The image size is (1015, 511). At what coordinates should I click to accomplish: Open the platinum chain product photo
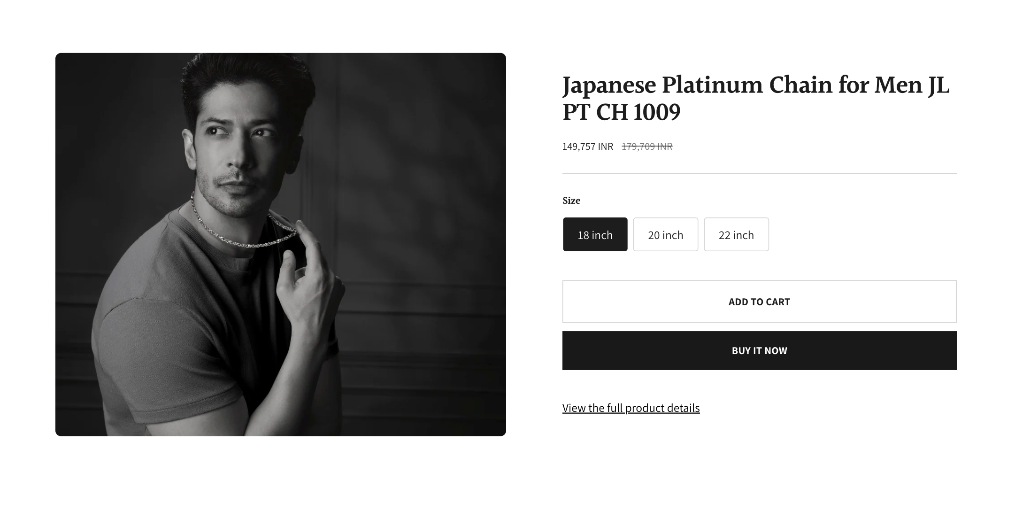(x=281, y=244)
